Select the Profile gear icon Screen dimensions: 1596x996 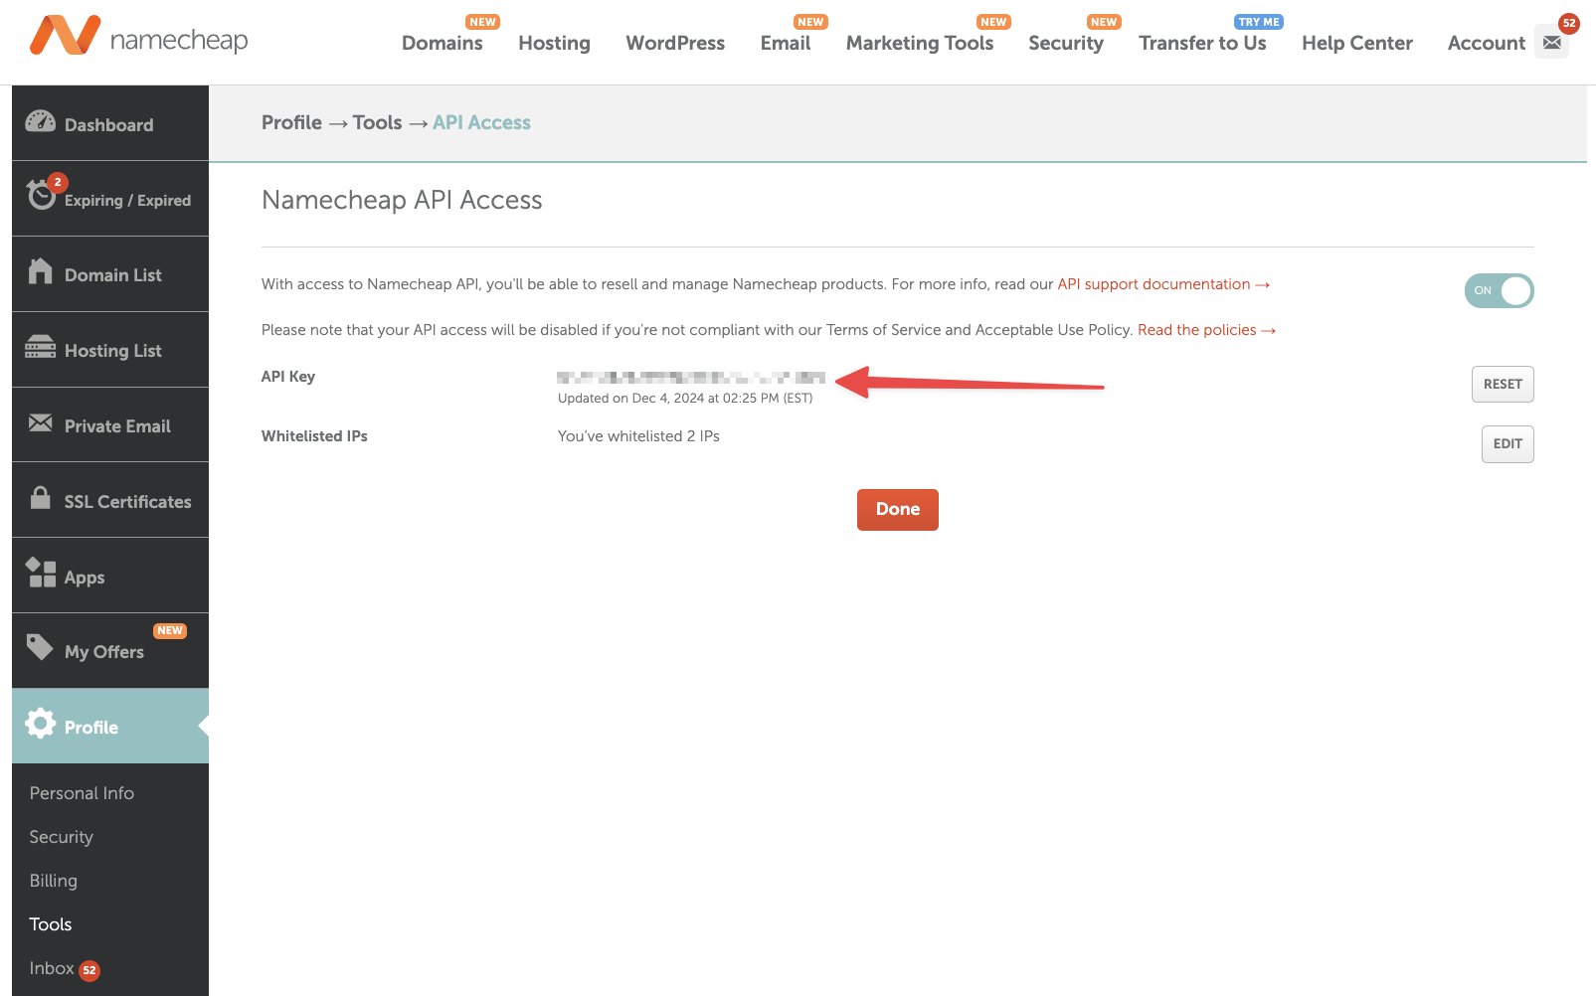(x=40, y=725)
